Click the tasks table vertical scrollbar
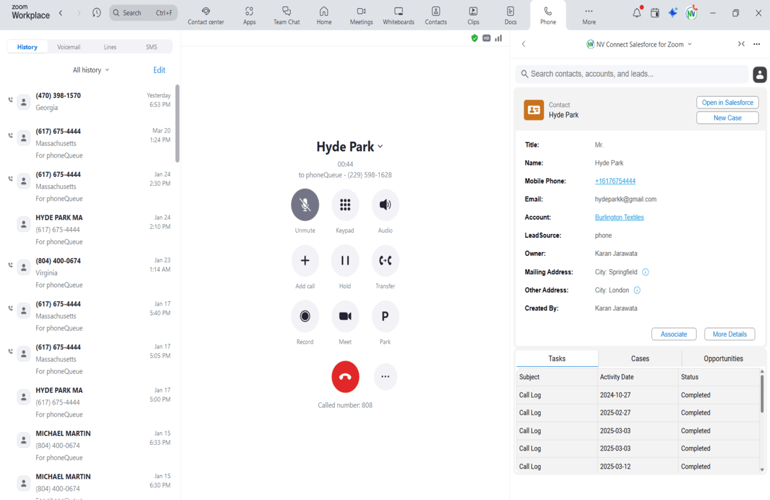The image size is (770, 500). coord(762,394)
